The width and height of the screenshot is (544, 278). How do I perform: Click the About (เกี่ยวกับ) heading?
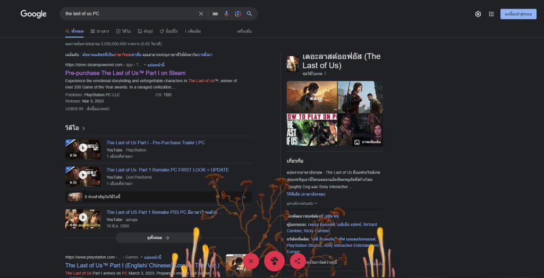pyautogui.click(x=295, y=161)
